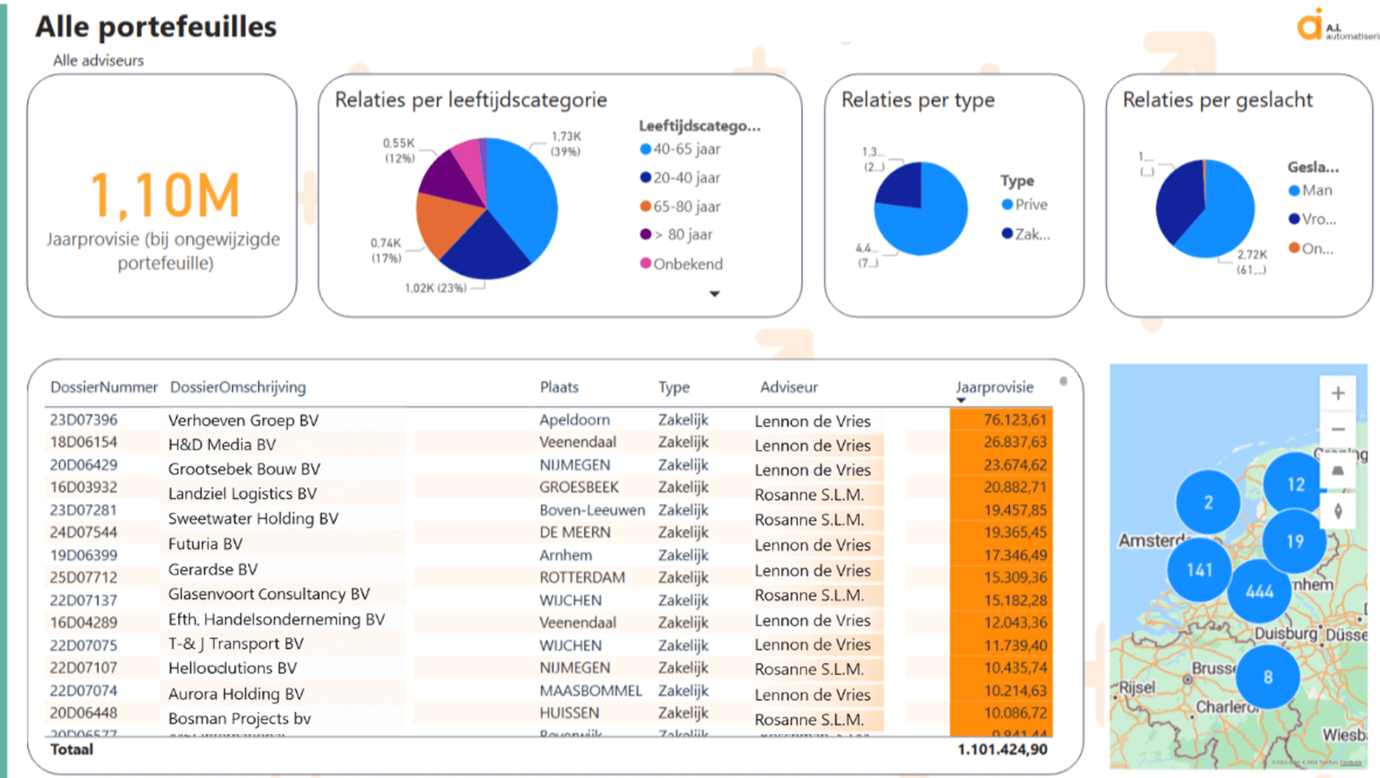Viewport: 1380px width, 778px height.
Task: Select the T-& J Transport BV cell
Action: (236, 643)
